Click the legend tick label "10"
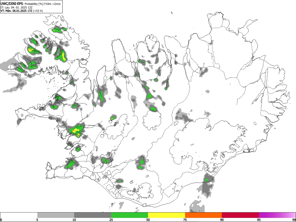Viewport: 296px width, 222px height. tap(74, 220)
